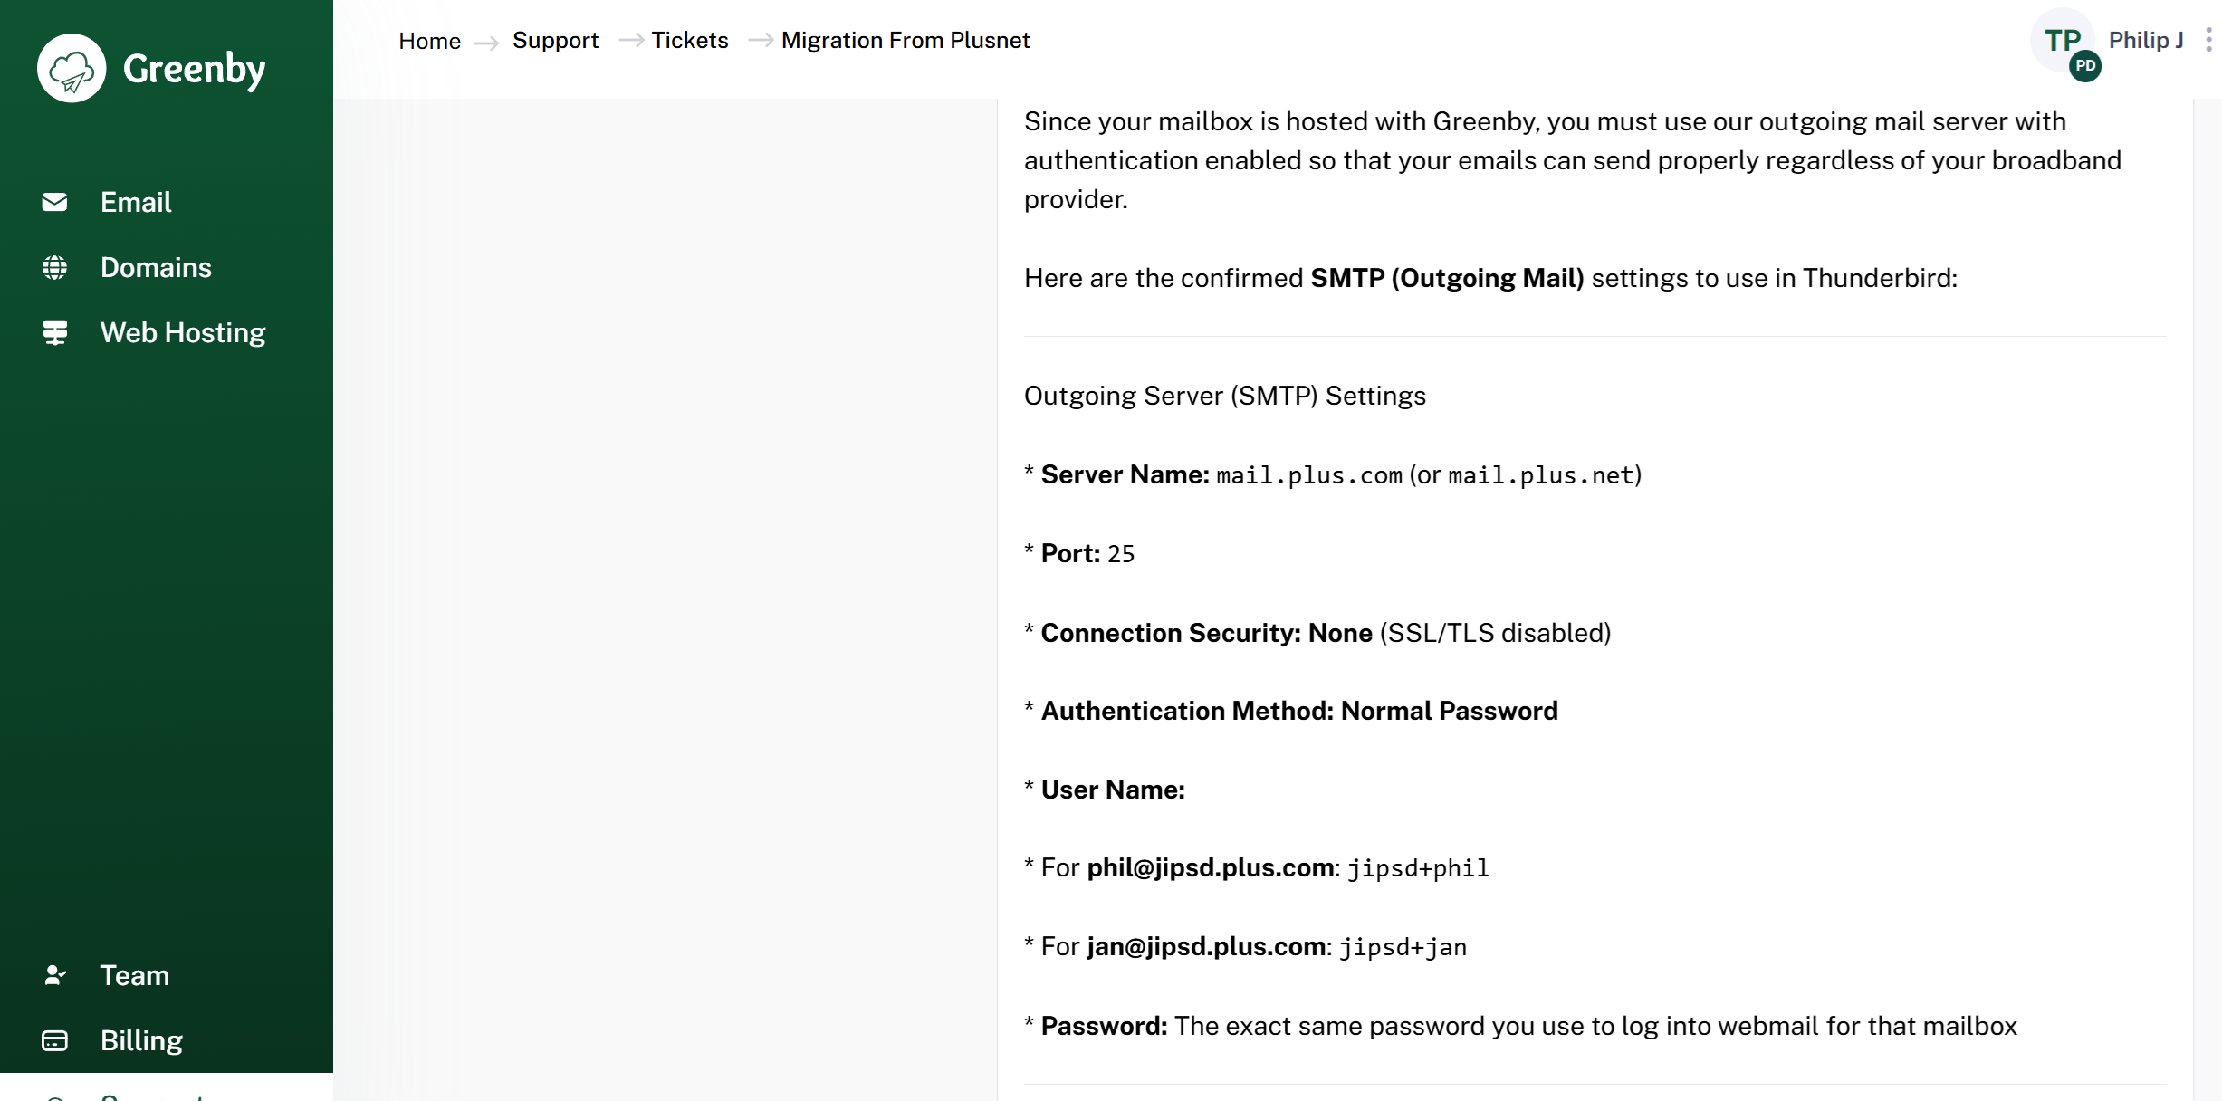Viewport: 2222px width, 1101px height.
Task: Go to Home in breadcrumb
Action: pos(429,41)
